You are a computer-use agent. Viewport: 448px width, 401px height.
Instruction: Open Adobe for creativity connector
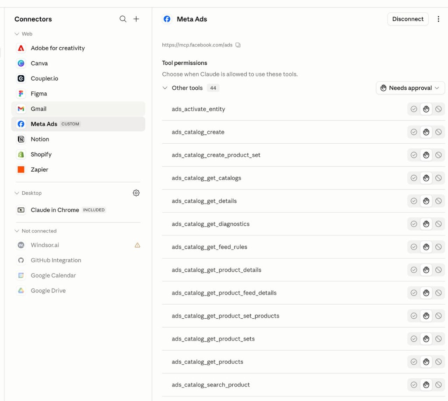(78, 48)
